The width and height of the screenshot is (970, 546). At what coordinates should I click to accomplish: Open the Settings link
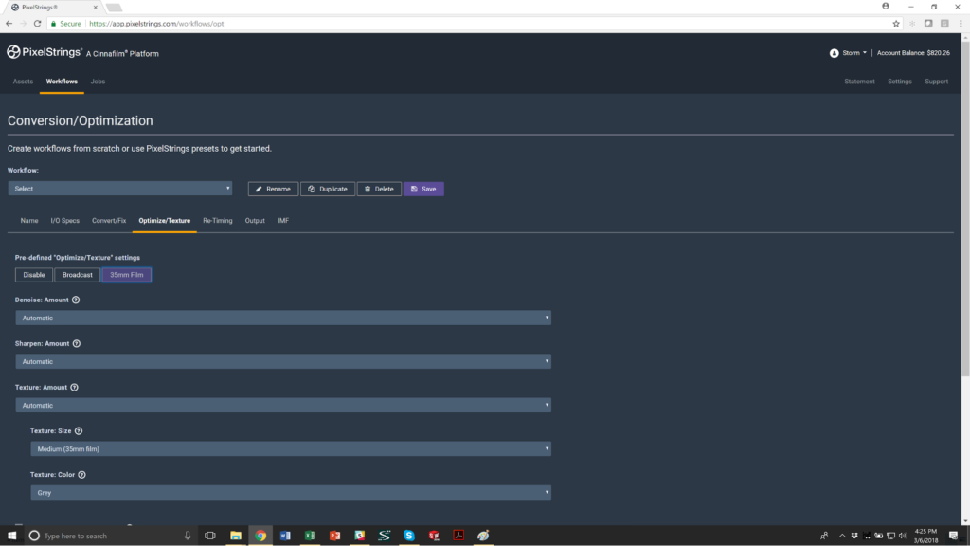coord(900,82)
